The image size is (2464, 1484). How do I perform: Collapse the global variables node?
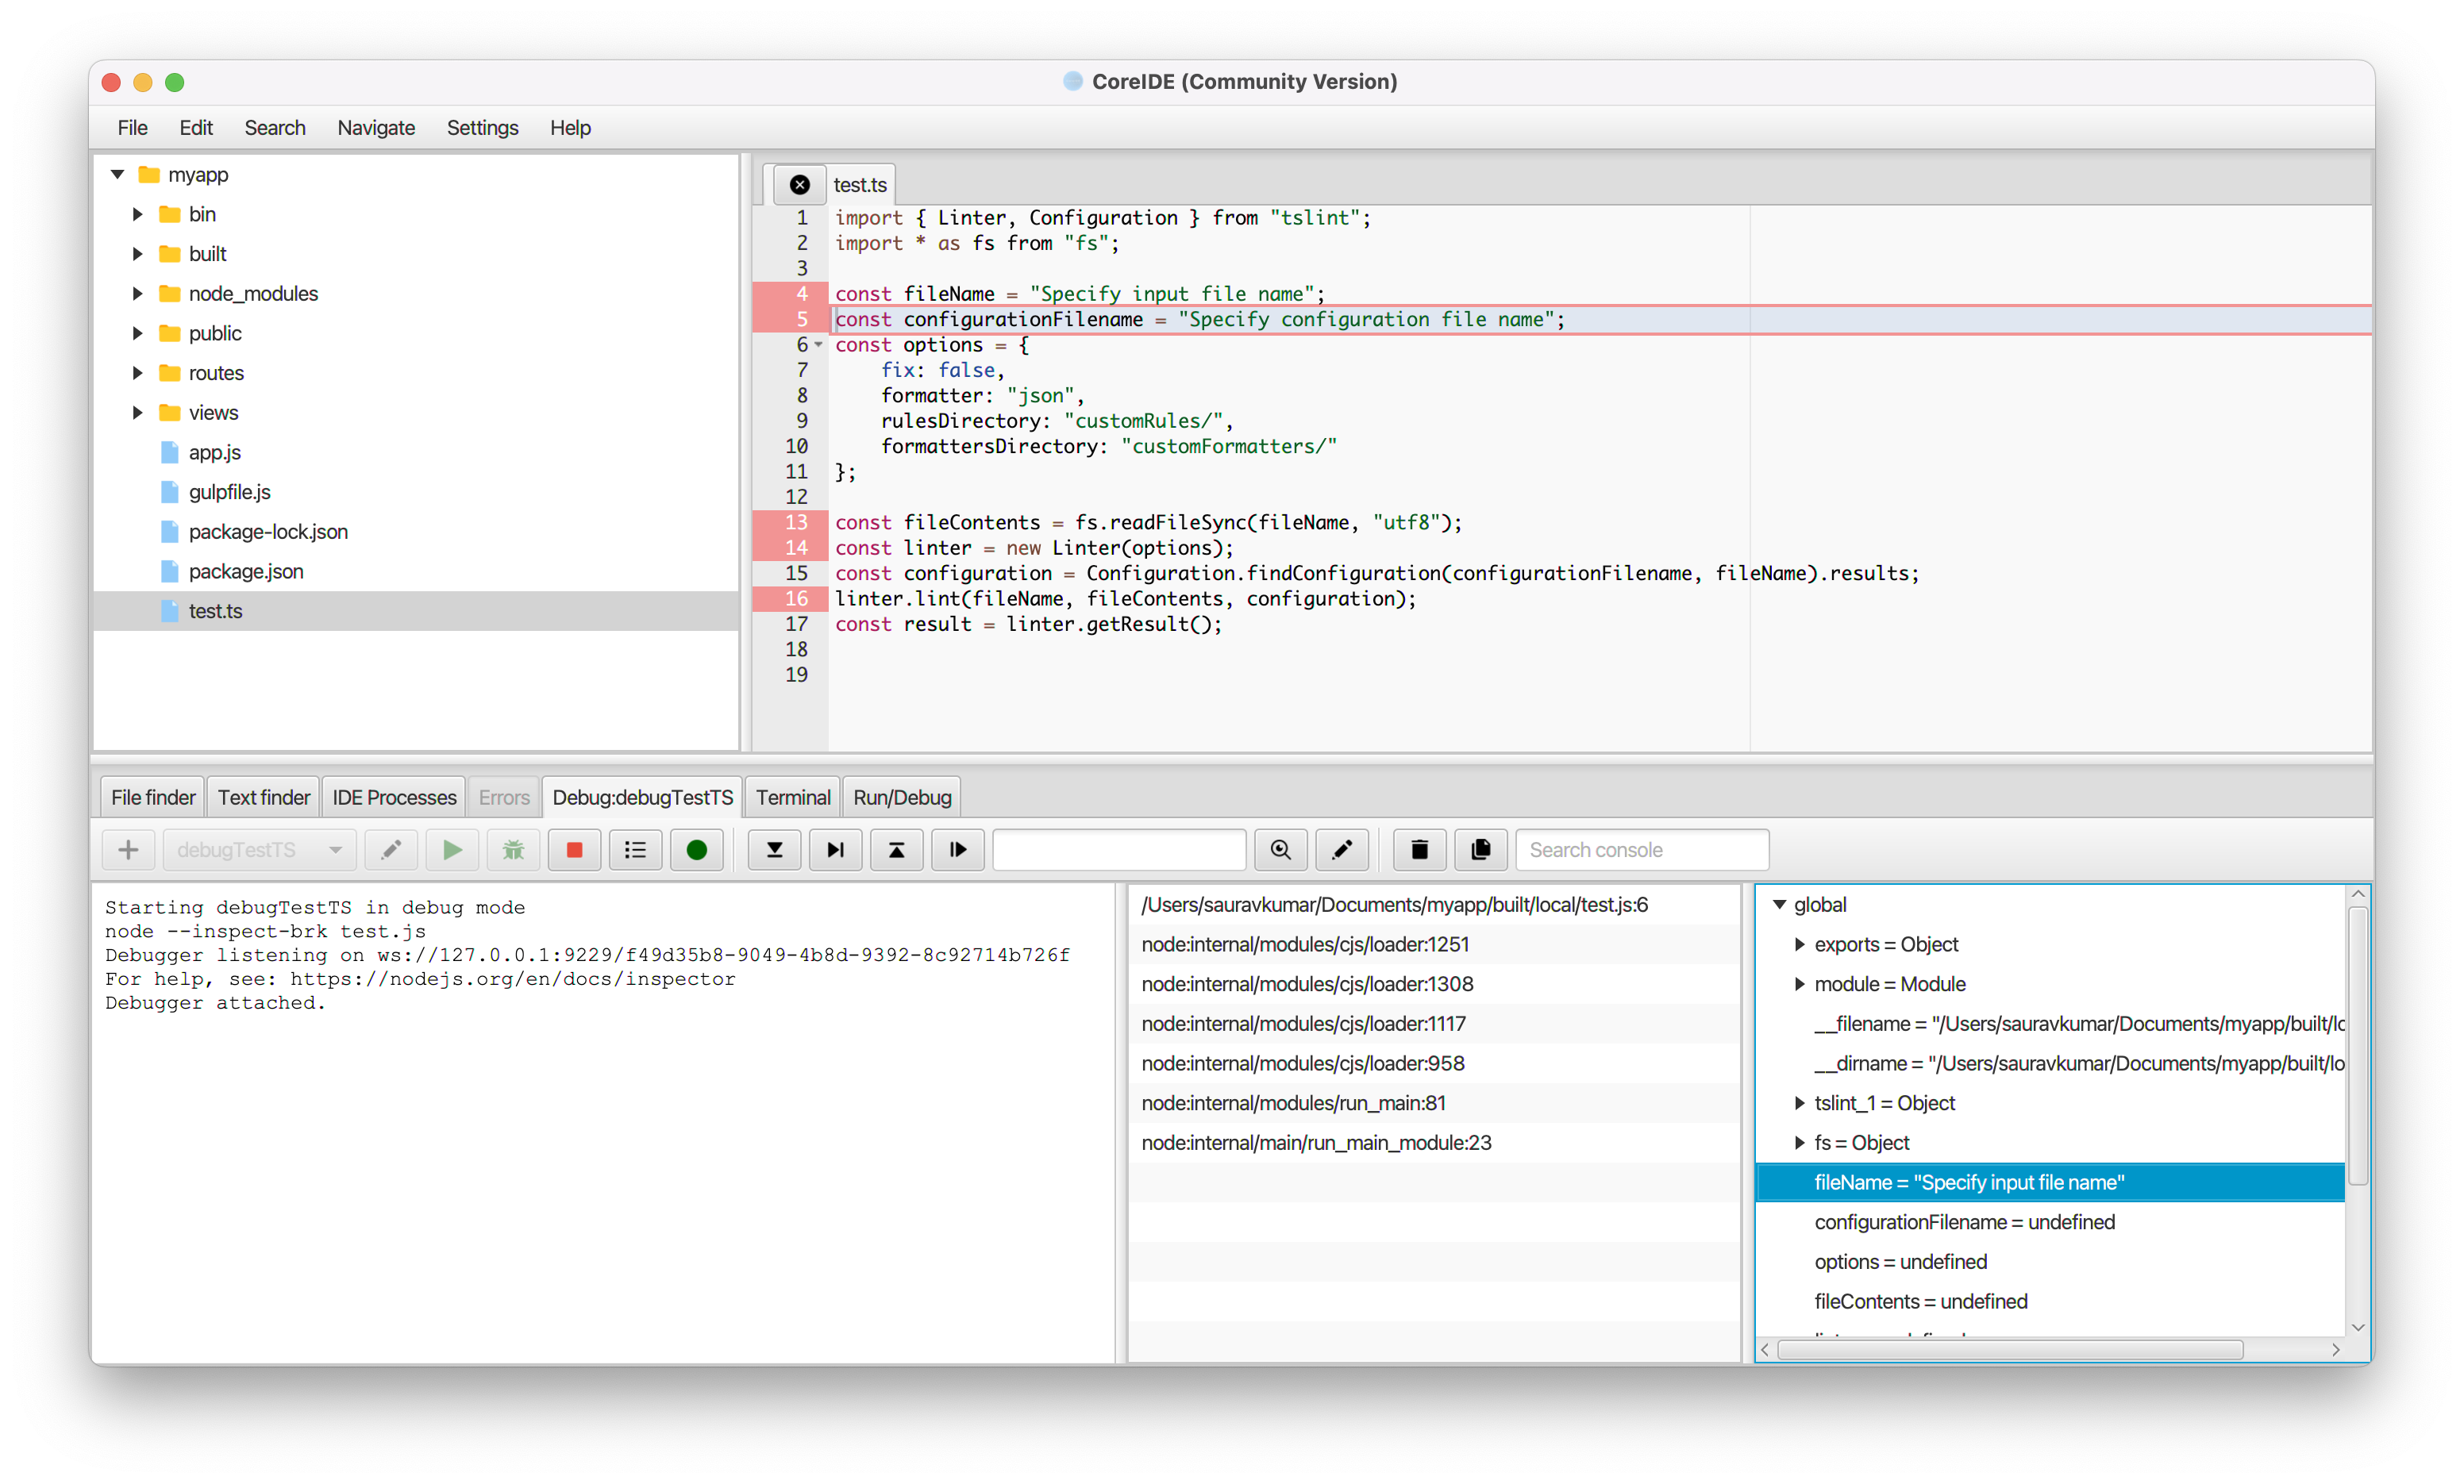pyautogui.click(x=1779, y=905)
